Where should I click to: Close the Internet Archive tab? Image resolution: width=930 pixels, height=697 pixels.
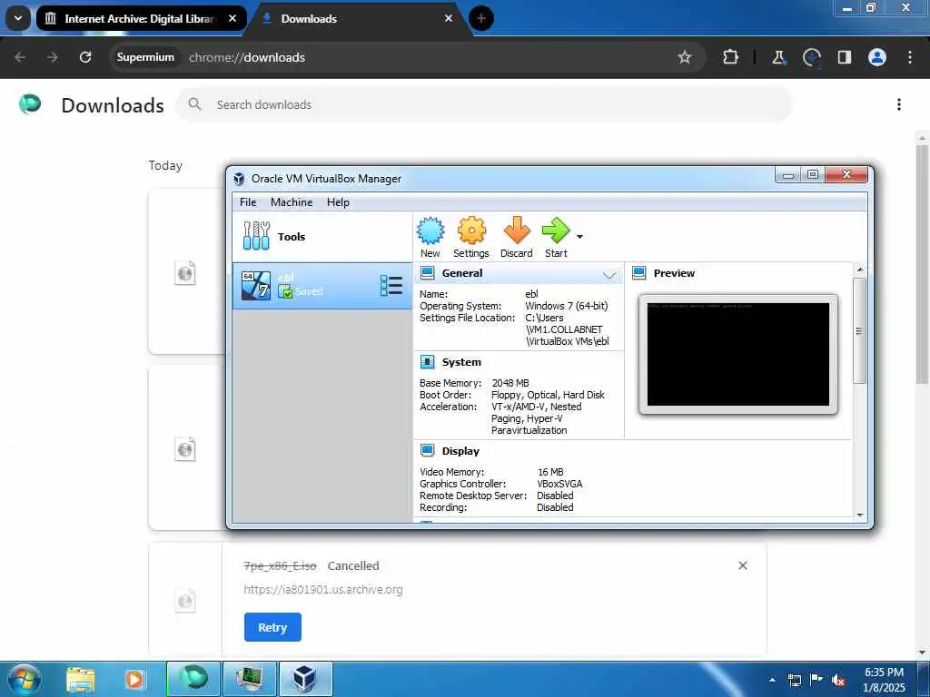[x=232, y=18]
